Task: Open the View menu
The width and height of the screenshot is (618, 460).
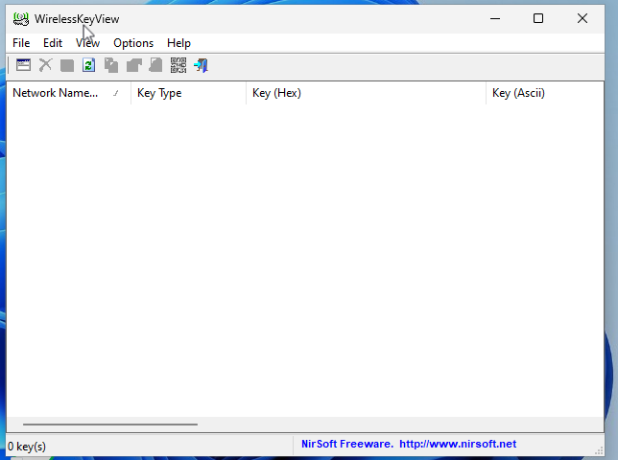Action: [x=87, y=43]
